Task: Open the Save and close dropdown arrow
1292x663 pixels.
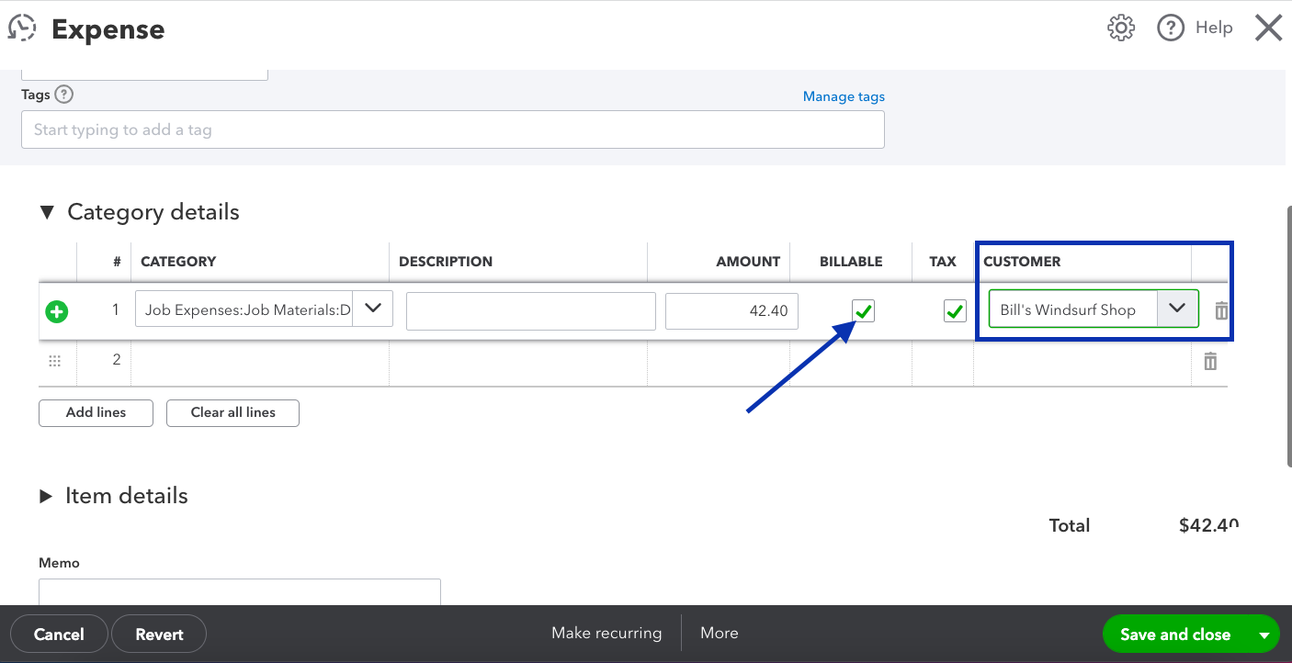Action: click(x=1264, y=635)
